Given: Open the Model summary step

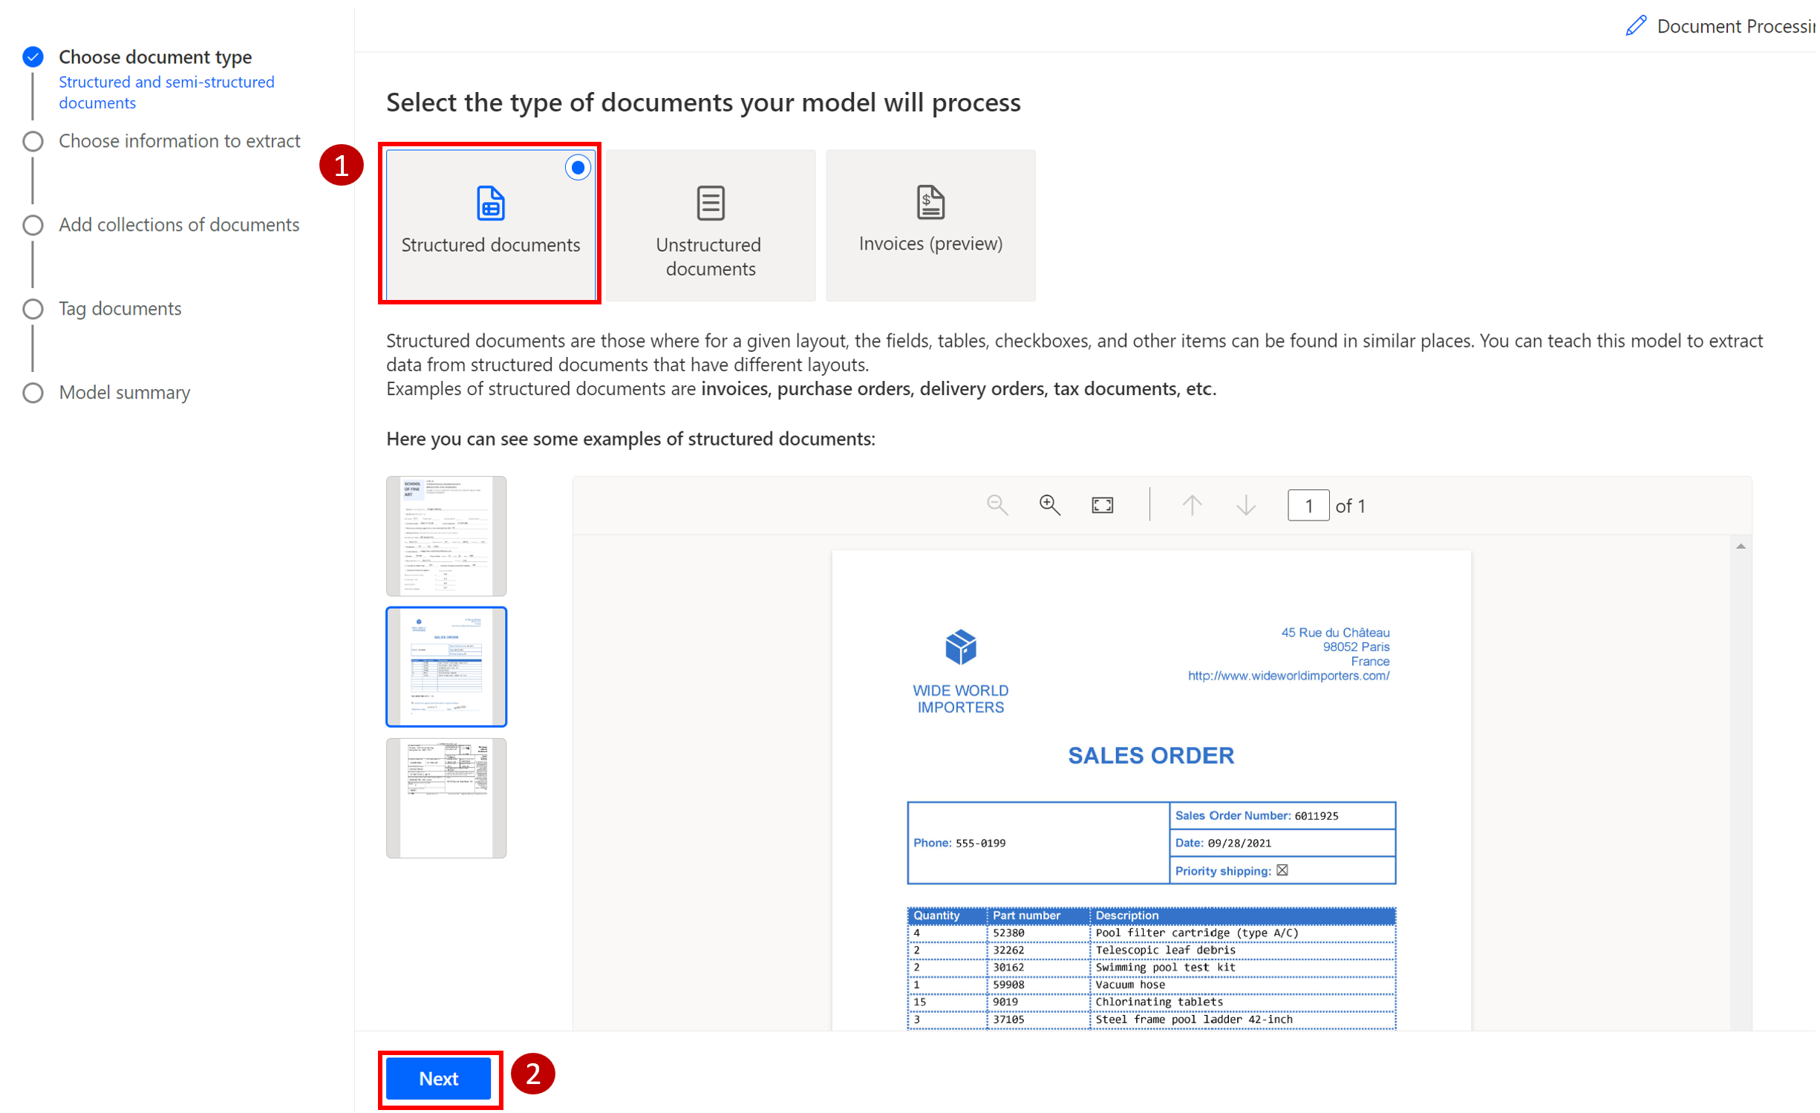Looking at the screenshot, I should point(125,393).
